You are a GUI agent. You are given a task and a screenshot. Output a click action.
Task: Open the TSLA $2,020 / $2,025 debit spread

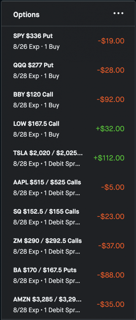[x=69, y=158]
